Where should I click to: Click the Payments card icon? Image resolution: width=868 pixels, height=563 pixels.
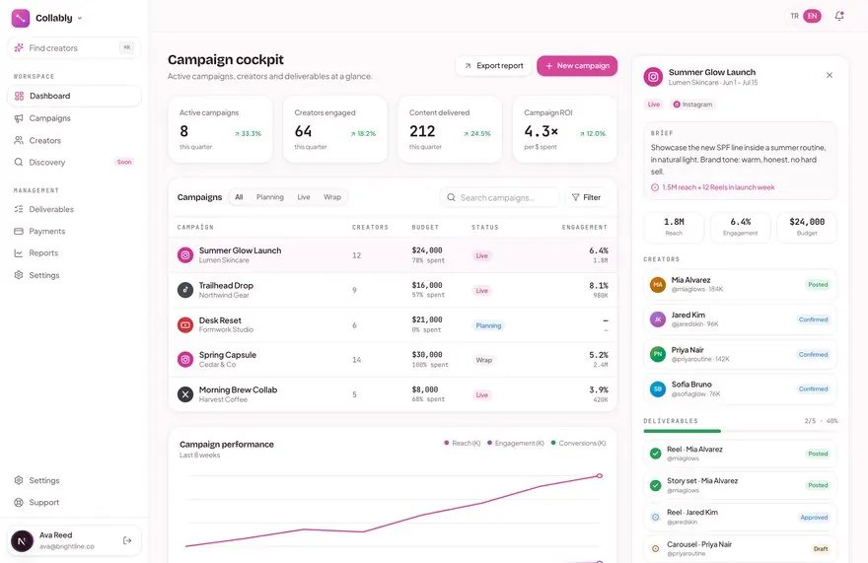19,231
